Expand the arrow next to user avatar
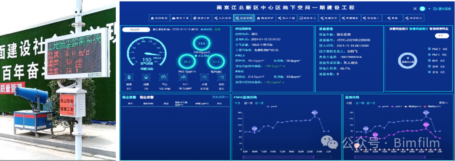 (429, 9)
